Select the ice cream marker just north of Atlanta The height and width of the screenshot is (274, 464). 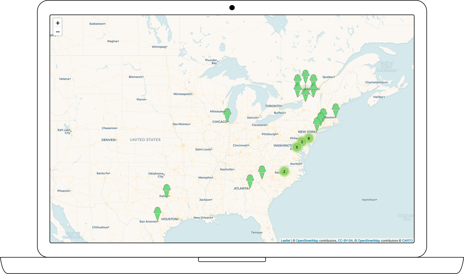tap(250, 181)
